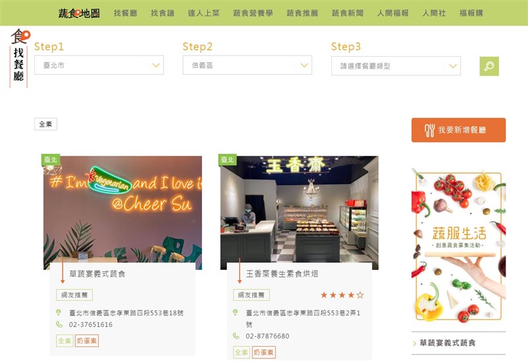Image resolution: width=528 pixels, height=361 pixels.
Task: Click the 蔬服生活 promotional banner
Action: point(459,247)
